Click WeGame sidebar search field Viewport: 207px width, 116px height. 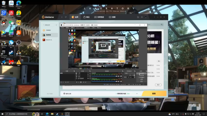(48, 25)
